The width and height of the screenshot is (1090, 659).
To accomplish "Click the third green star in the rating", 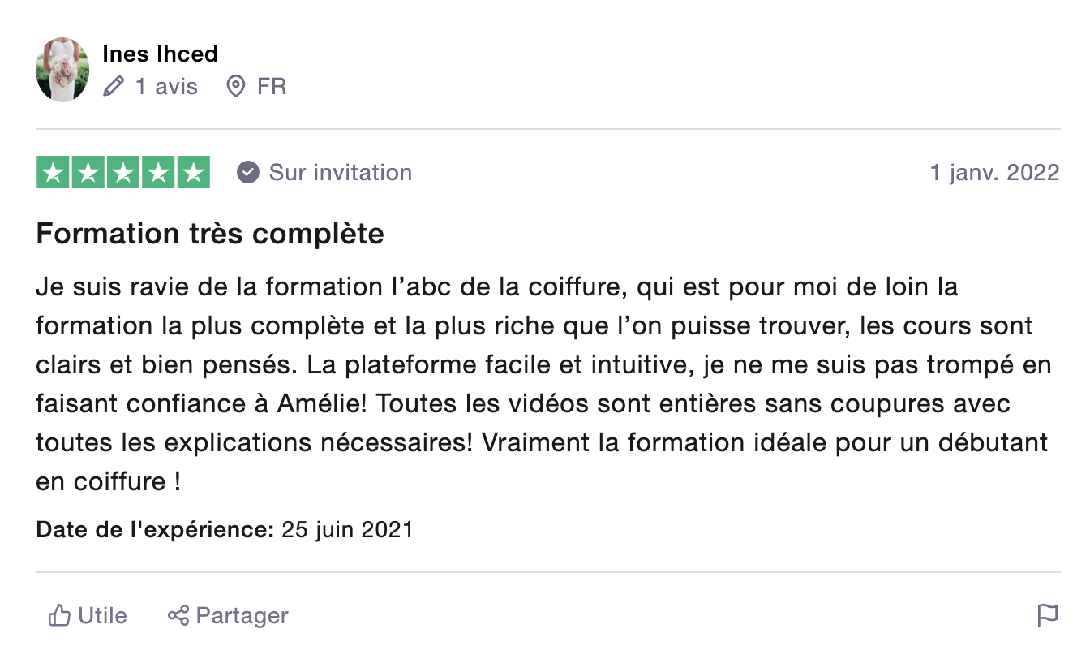I will click(123, 173).
